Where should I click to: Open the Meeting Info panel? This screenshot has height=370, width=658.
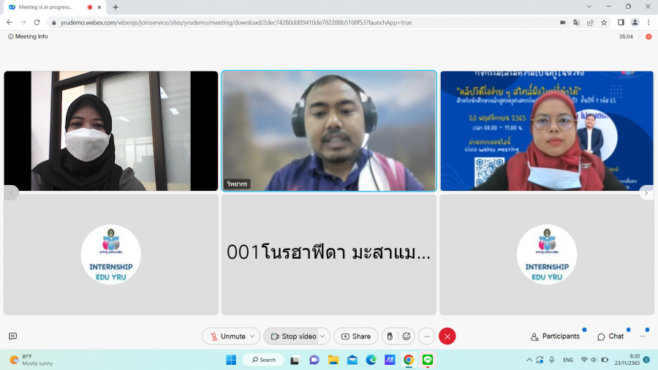point(28,37)
